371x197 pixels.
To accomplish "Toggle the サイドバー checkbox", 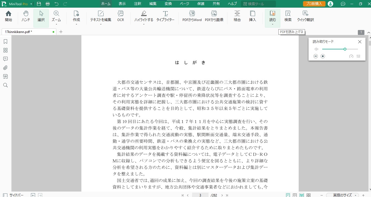I will click(x=5, y=195).
